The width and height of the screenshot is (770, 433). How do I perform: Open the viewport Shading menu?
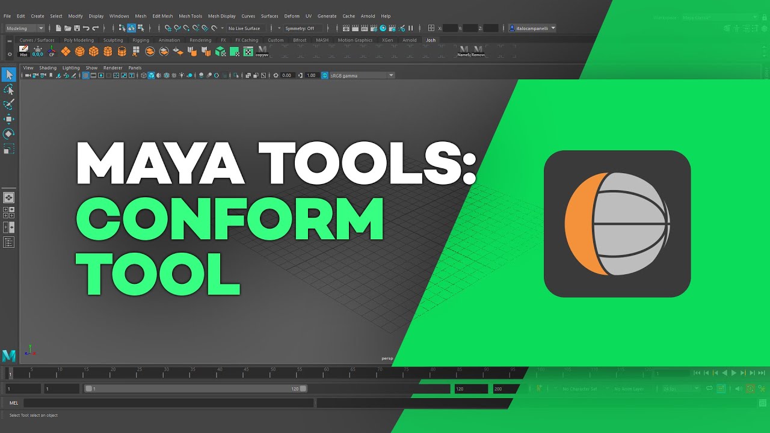tap(48, 68)
